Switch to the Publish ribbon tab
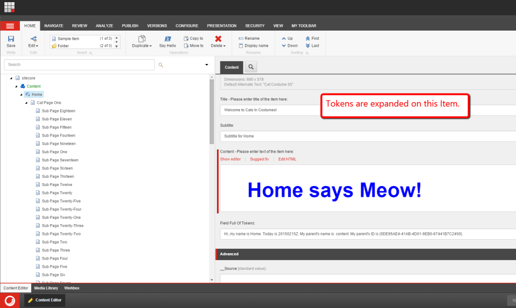 tap(130, 26)
